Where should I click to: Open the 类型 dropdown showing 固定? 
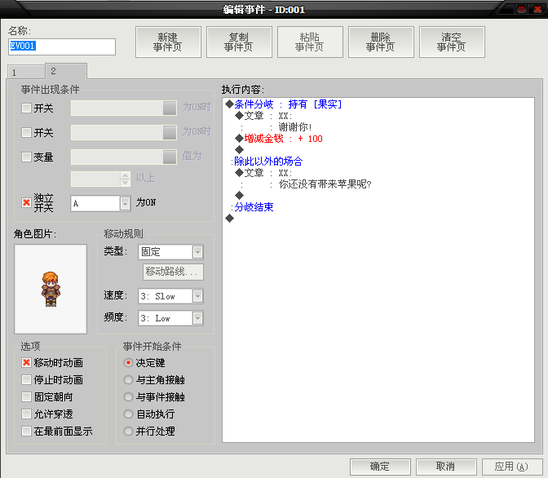point(171,252)
